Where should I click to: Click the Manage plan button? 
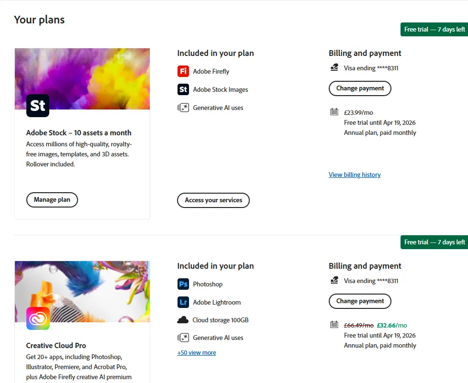tap(52, 200)
